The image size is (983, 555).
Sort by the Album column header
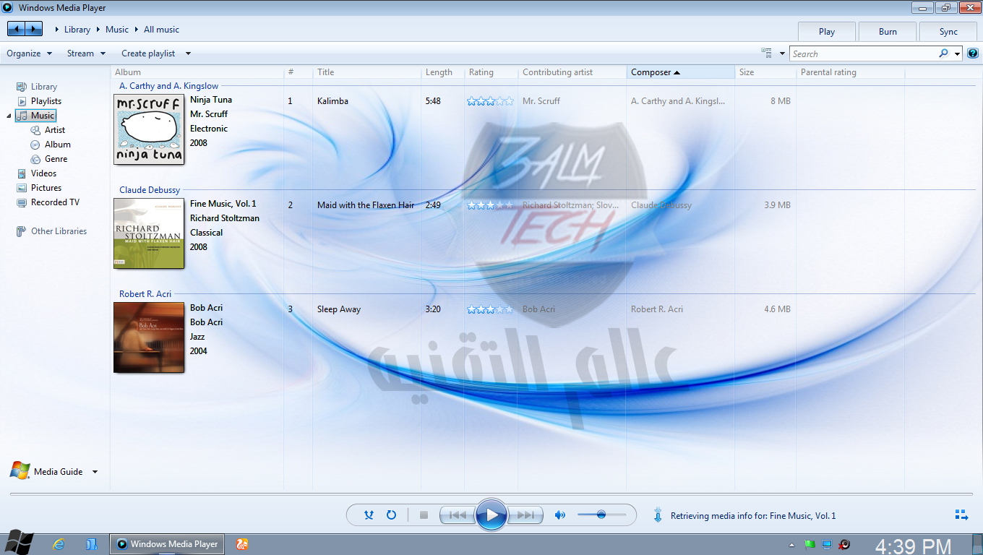[x=197, y=72]
